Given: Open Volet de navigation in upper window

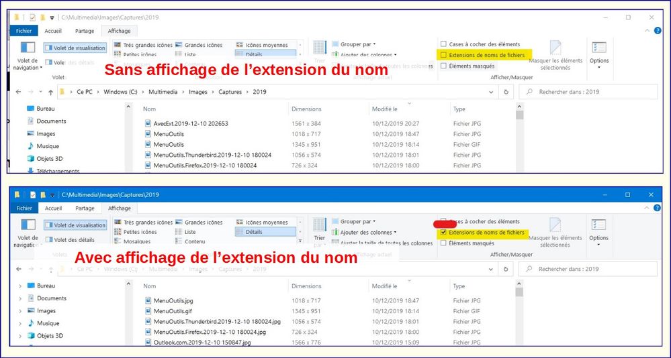Looking at the screenshot, I should pyautogui.click(x=28, y=56).
